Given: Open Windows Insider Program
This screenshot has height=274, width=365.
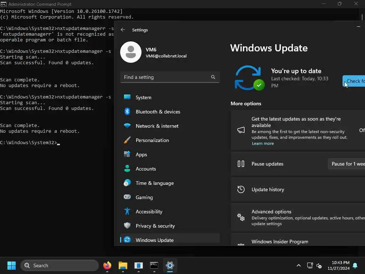Looking at the screenshot, I should pos(298,240).
